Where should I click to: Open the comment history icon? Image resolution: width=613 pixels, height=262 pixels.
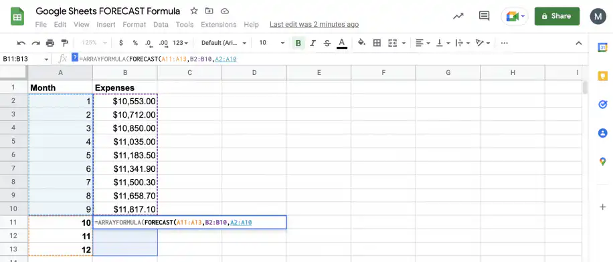485,16
